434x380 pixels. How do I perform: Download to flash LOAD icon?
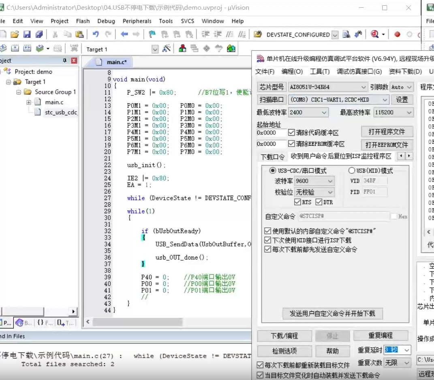click(x=74, y=49)
